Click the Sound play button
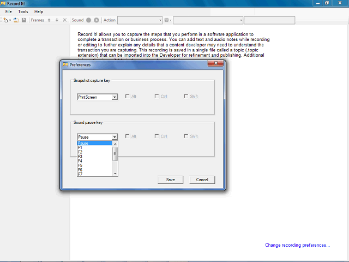The width and height of the screenshot is (349, 262). click(x=97, y=20)
